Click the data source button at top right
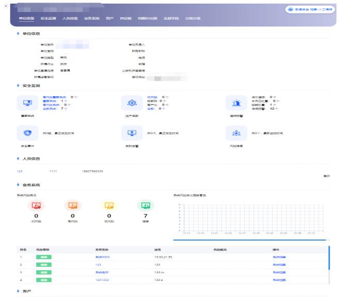Image resolution: width=358 pixels, height=298 pixels. tap(310, 9)
